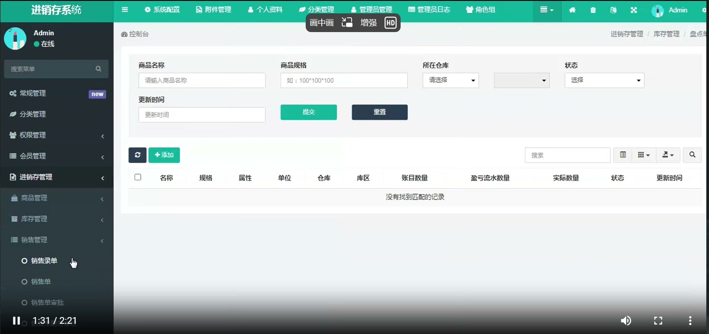Open 分类管理 in sidebar
This screenshot has width=709, height=334.
(x=57, y=114)
